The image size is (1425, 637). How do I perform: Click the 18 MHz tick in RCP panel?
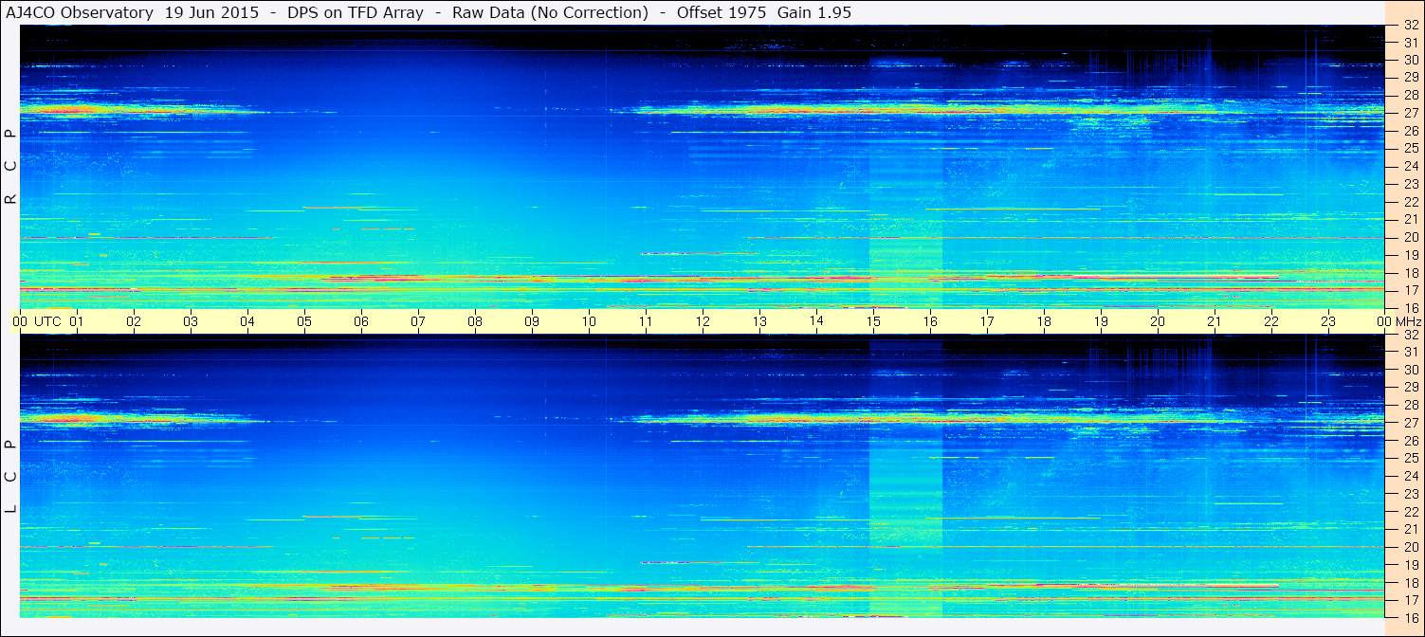tap(1411, 273)
